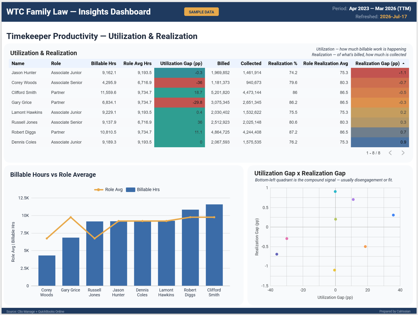Sort by Utilization Gap (pp) header
The height and width of the screenshot is (315, 418).
(181, 64)
